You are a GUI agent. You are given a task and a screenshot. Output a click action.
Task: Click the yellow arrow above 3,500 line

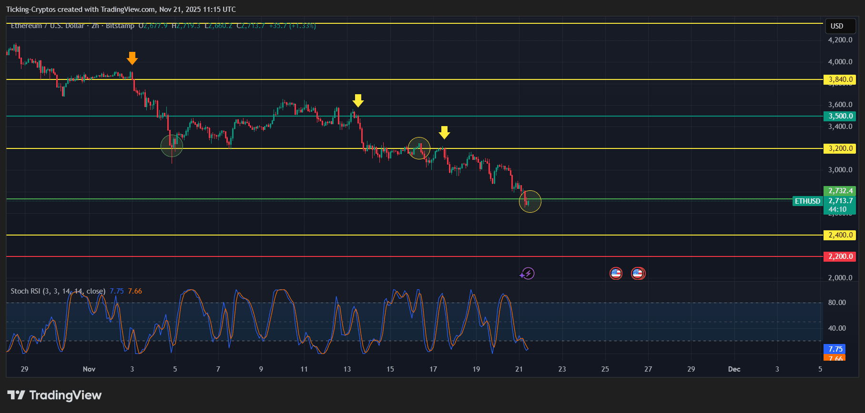coord(358,100)
